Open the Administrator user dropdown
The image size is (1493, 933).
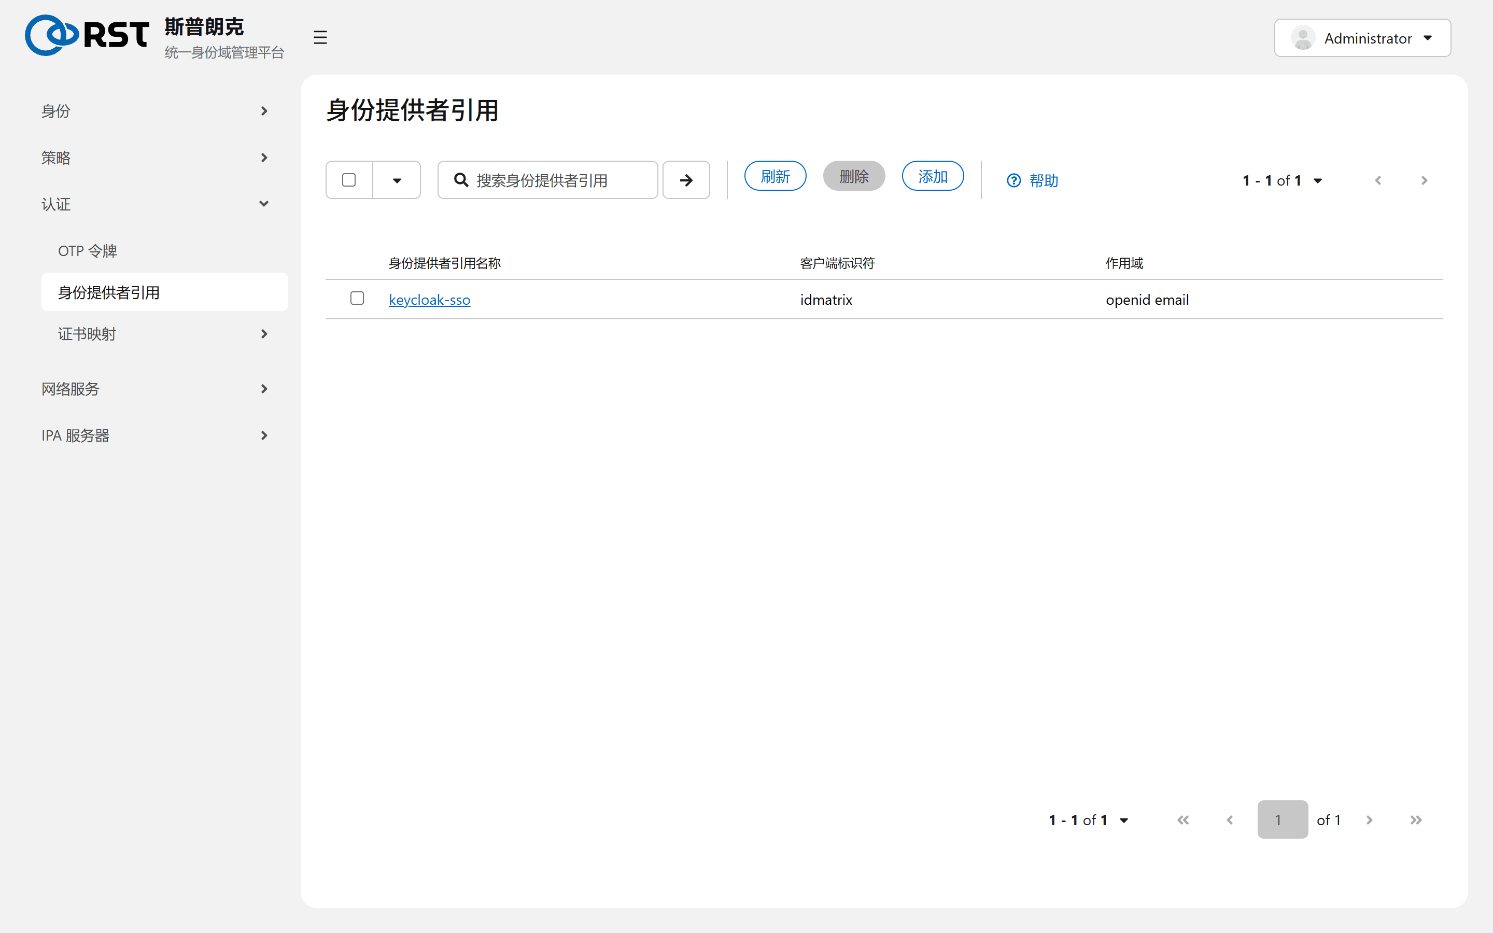[1362, 38]
